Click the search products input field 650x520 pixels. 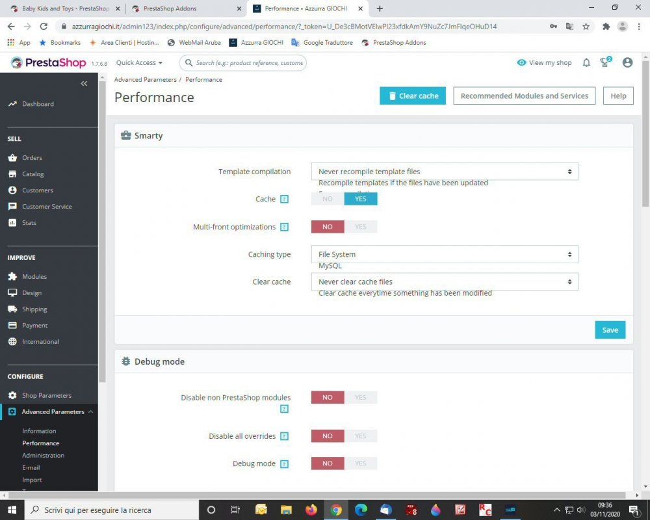coord(247,62)
